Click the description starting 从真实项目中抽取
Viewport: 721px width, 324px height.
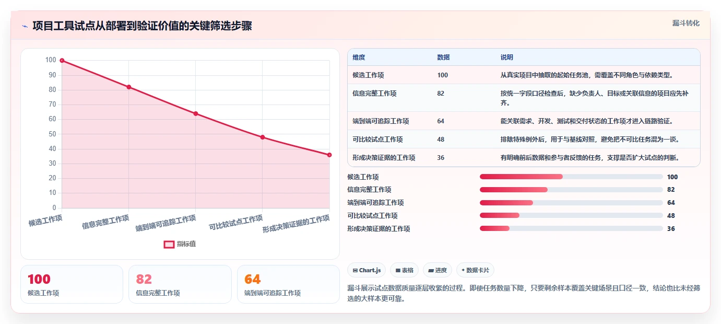point(587,75)
